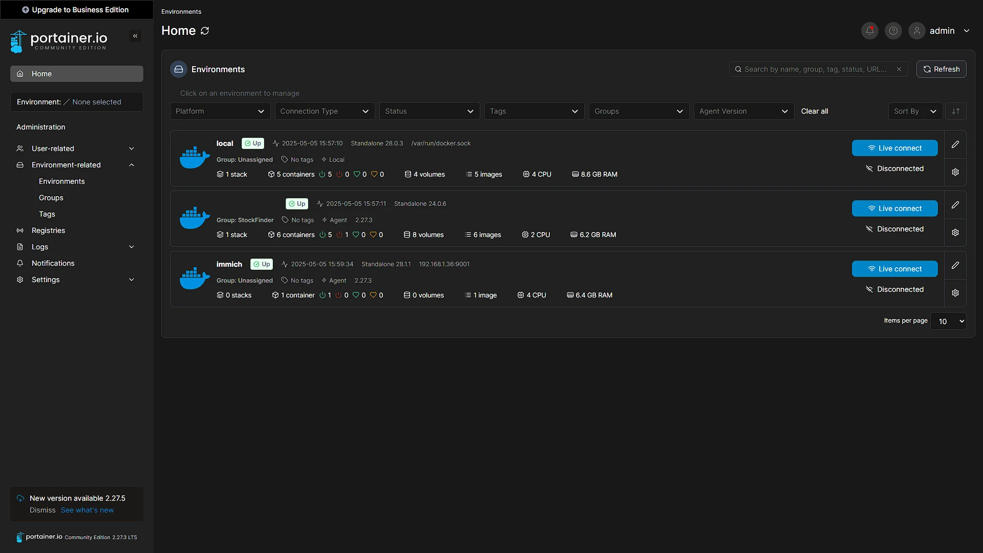983x553 pixels.
Task: Click the refresh icon next to Home title
Action: coord(205,31)
